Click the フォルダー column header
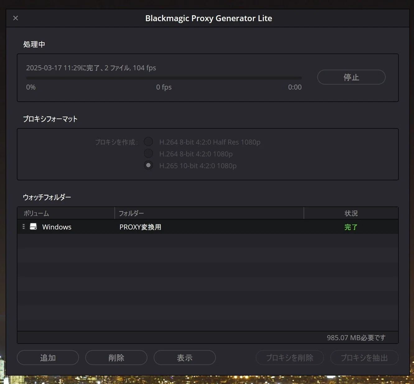The width and height of the screenshot is (414, 384). click(x=209, y=213)
